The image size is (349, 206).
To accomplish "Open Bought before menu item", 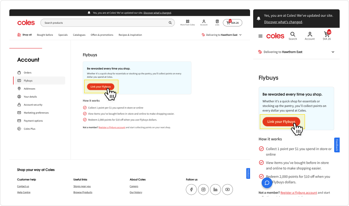I will click(x=45, y=35).
